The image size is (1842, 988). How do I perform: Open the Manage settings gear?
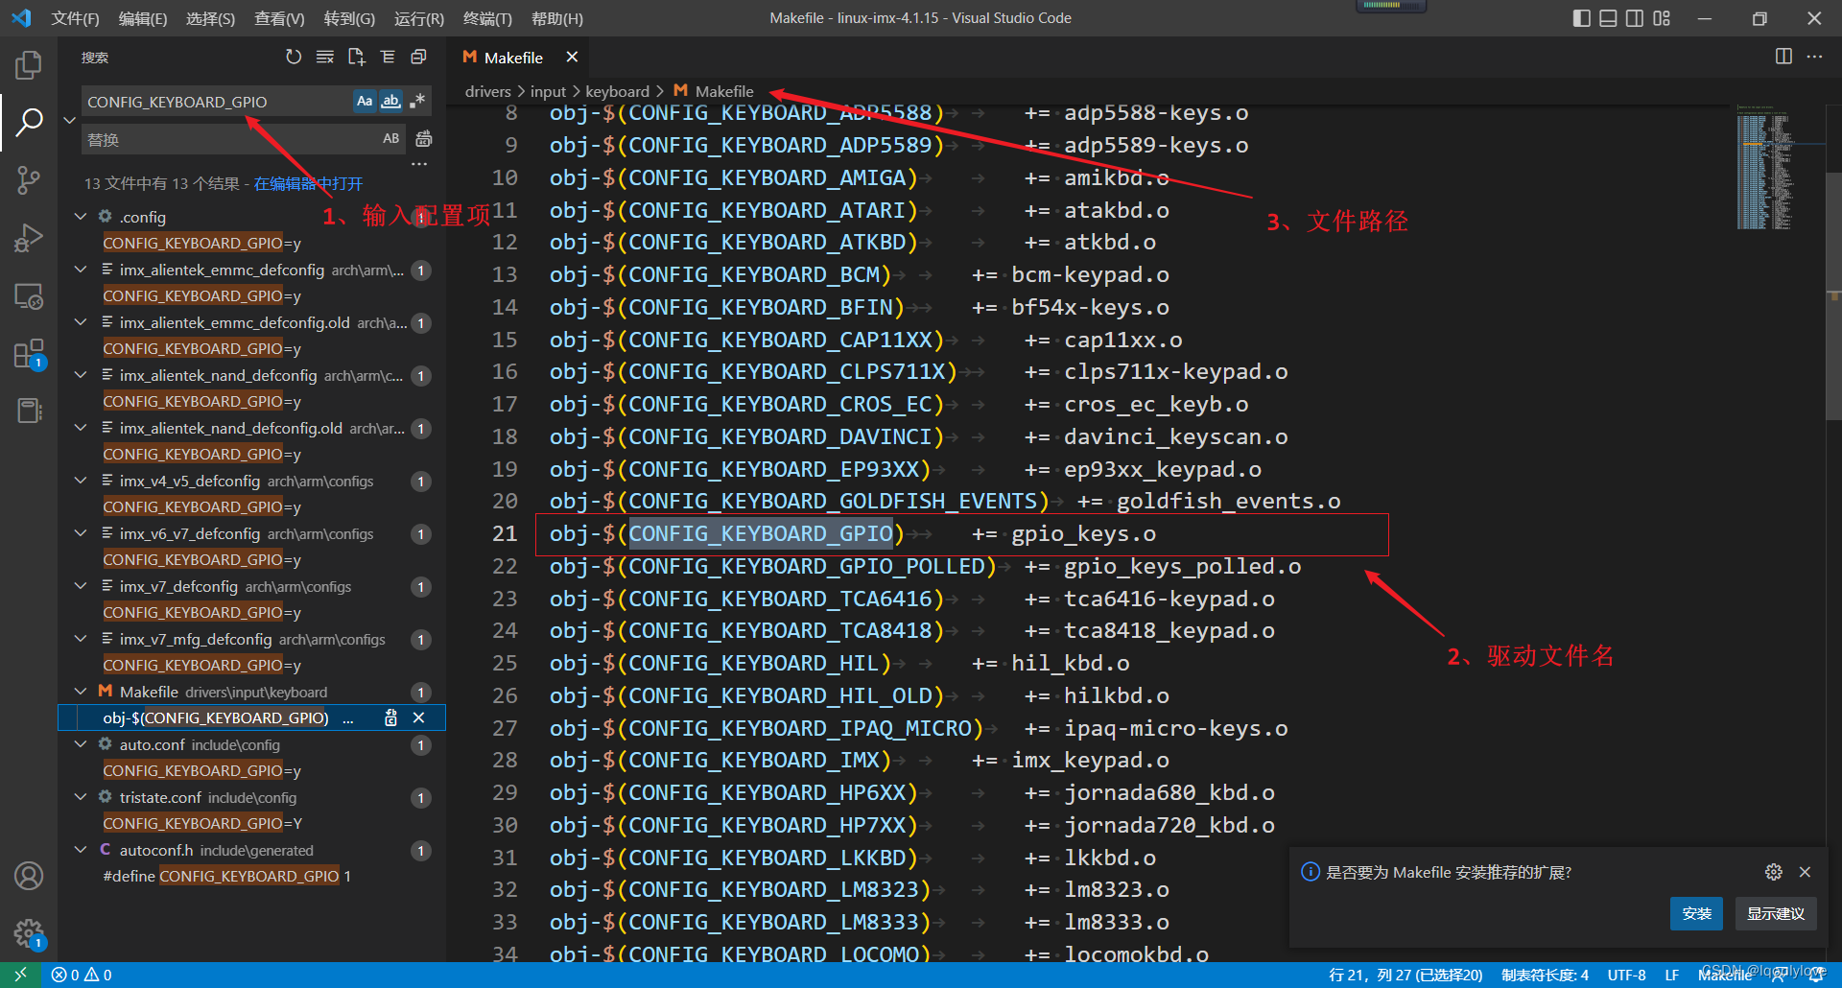click(x=29, y=933)
